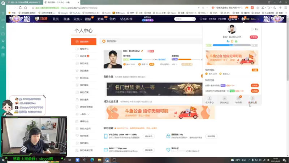Click the shield icon beside 实名认证
The width and height of the screenshot is (289, 163).
[x=168, y=150]
